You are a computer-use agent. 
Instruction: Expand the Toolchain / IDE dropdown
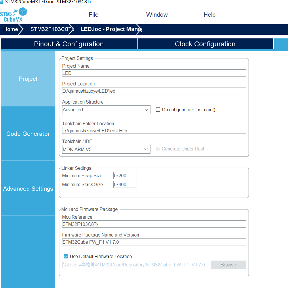[x=106, y=149]
